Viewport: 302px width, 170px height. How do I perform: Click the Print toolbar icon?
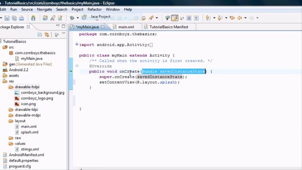[x=21, y=18]
